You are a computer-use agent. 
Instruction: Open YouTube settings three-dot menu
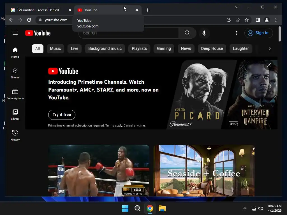point(237,33)
